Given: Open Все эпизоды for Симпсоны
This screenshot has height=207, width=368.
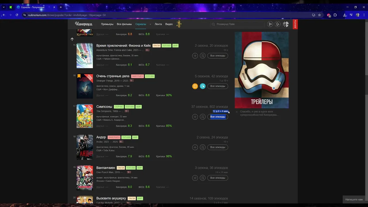Looking at the screenshot, I should pyautogui.click(x=218, y=117).
